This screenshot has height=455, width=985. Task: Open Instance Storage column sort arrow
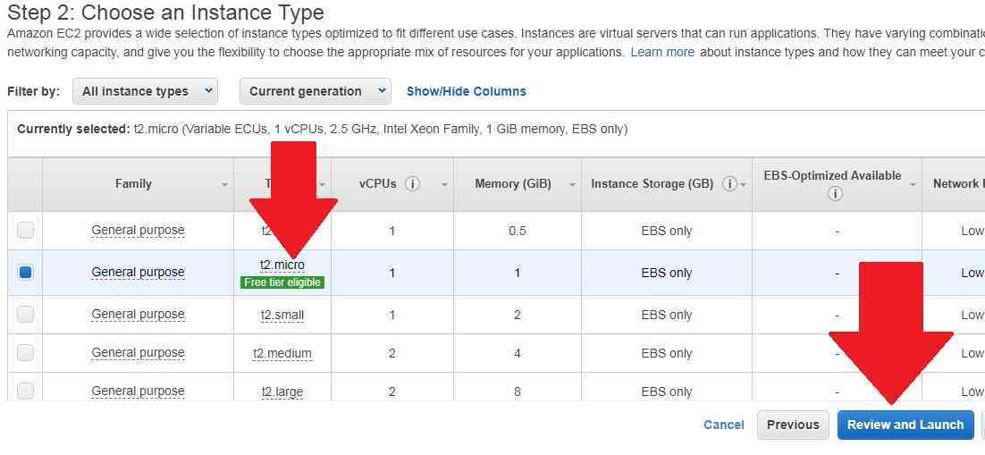pos(743,185)
